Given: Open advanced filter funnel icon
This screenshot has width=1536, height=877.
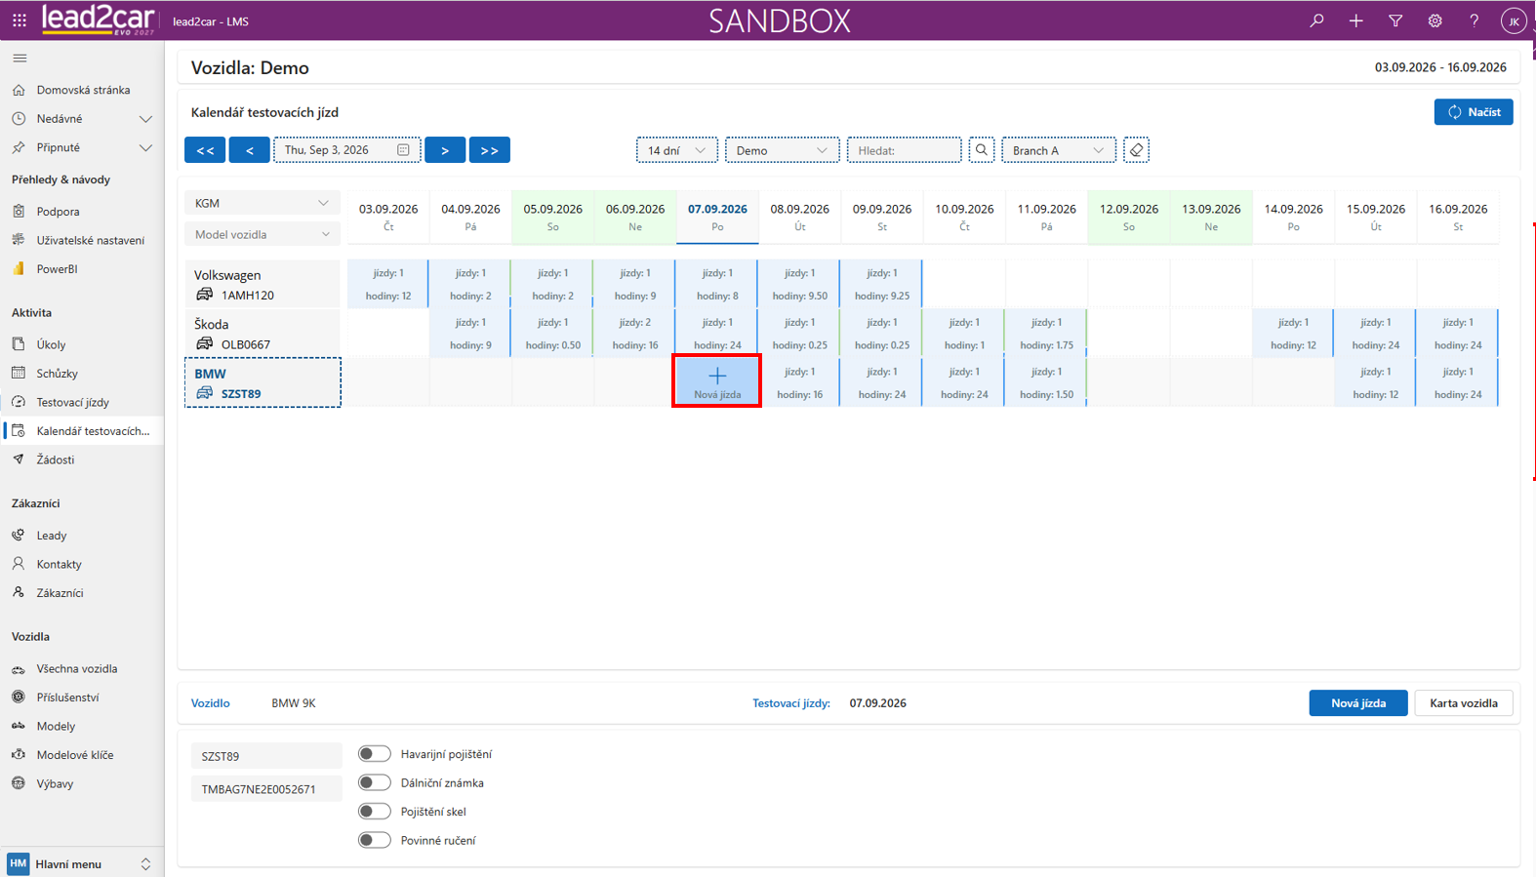Looking at the screenshot, I should coord(1395,20).
